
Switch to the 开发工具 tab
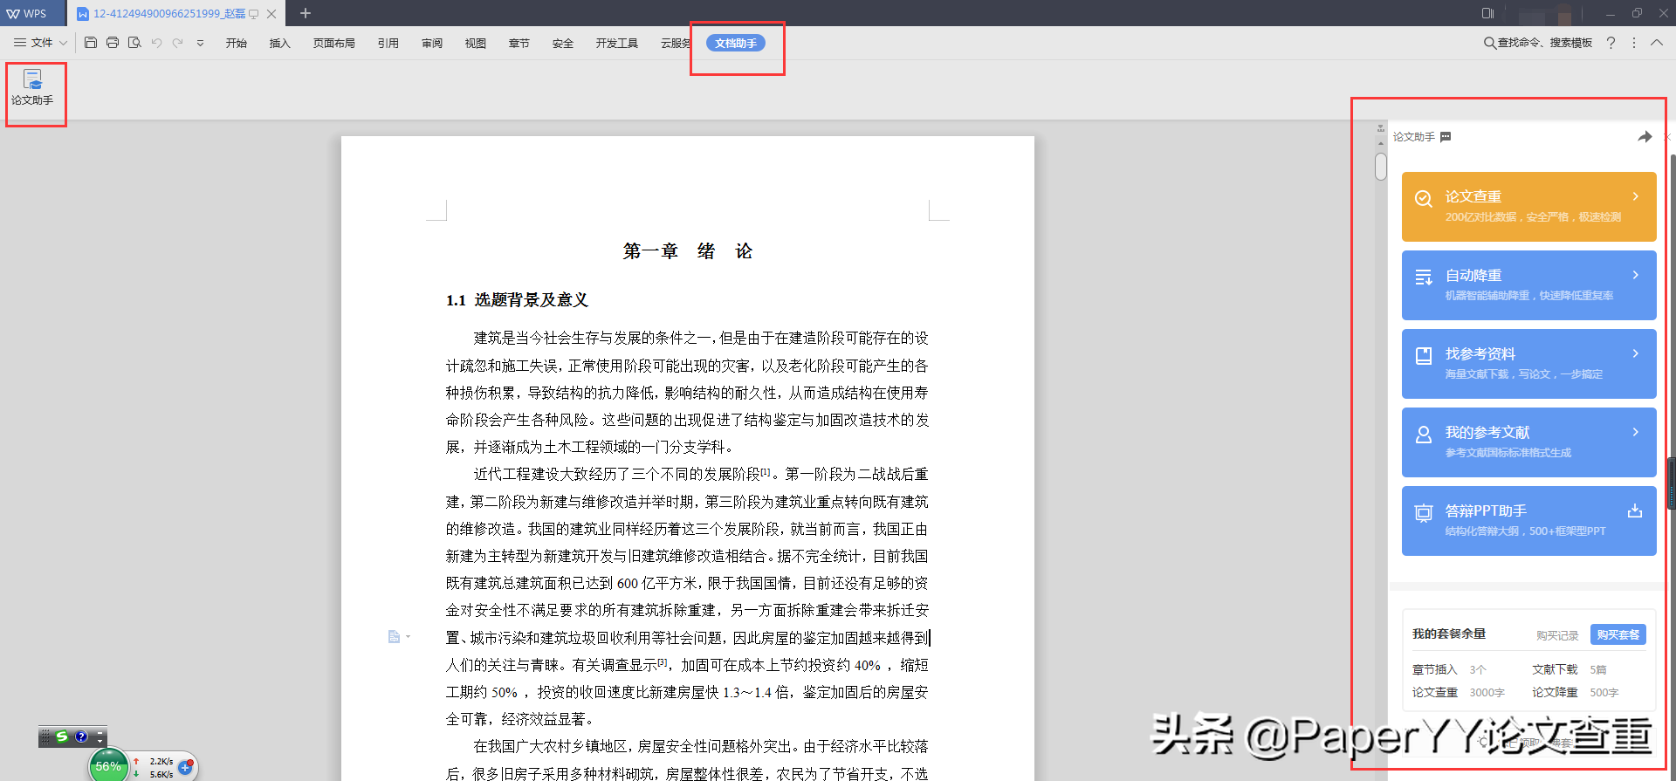tap(617, 44)
